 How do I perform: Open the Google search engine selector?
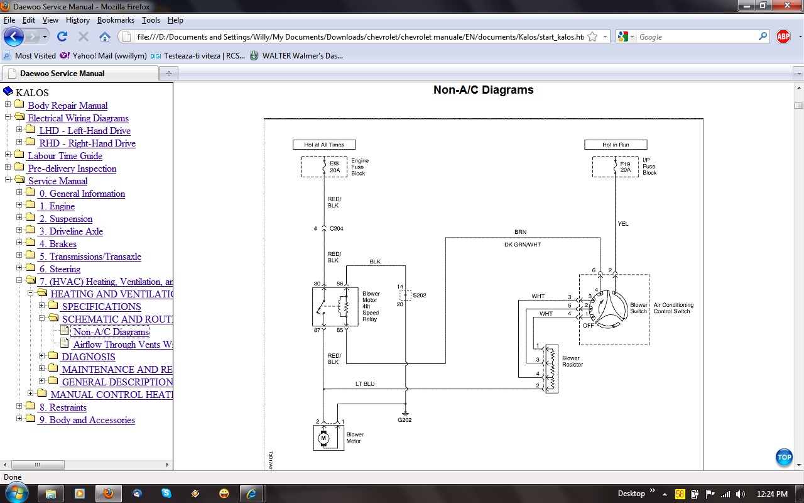click(626, 36)
